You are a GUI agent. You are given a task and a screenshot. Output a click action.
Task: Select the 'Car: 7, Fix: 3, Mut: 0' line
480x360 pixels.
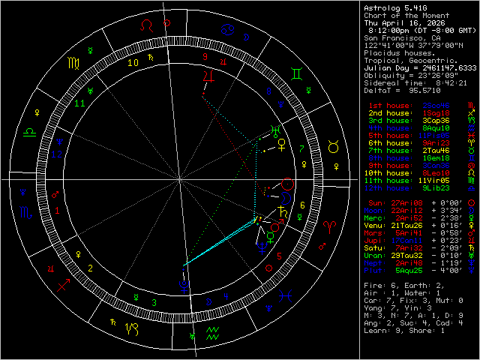[413, 301]
